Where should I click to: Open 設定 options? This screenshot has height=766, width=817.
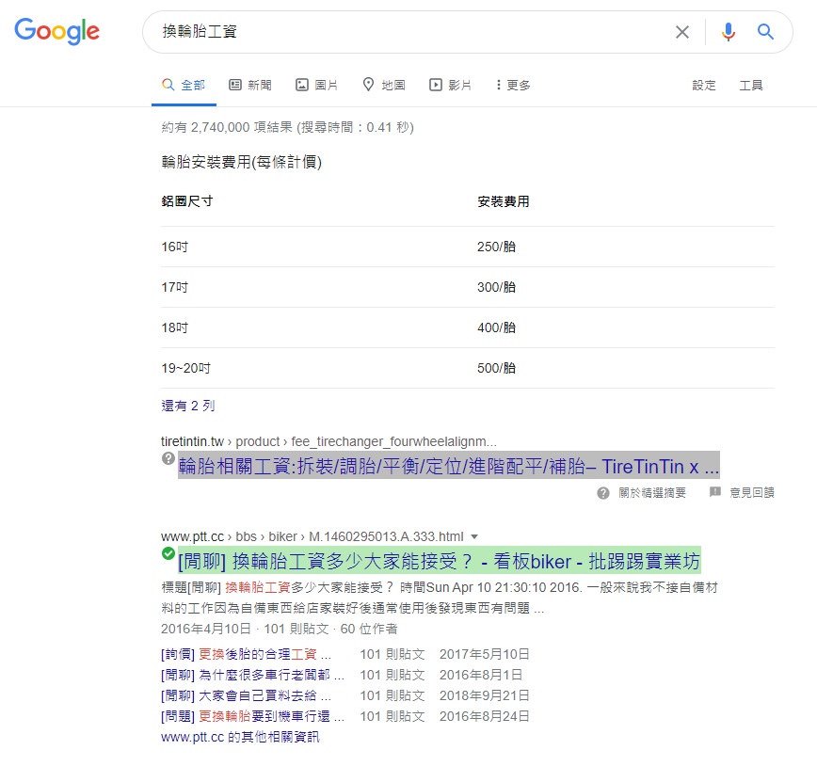(x=703, y=85)
